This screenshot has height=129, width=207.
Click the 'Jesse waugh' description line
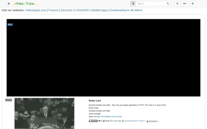tap(95, 114)
